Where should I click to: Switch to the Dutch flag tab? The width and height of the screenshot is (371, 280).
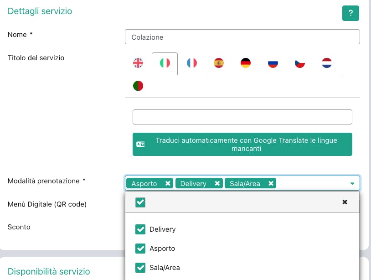coord(327,63)
